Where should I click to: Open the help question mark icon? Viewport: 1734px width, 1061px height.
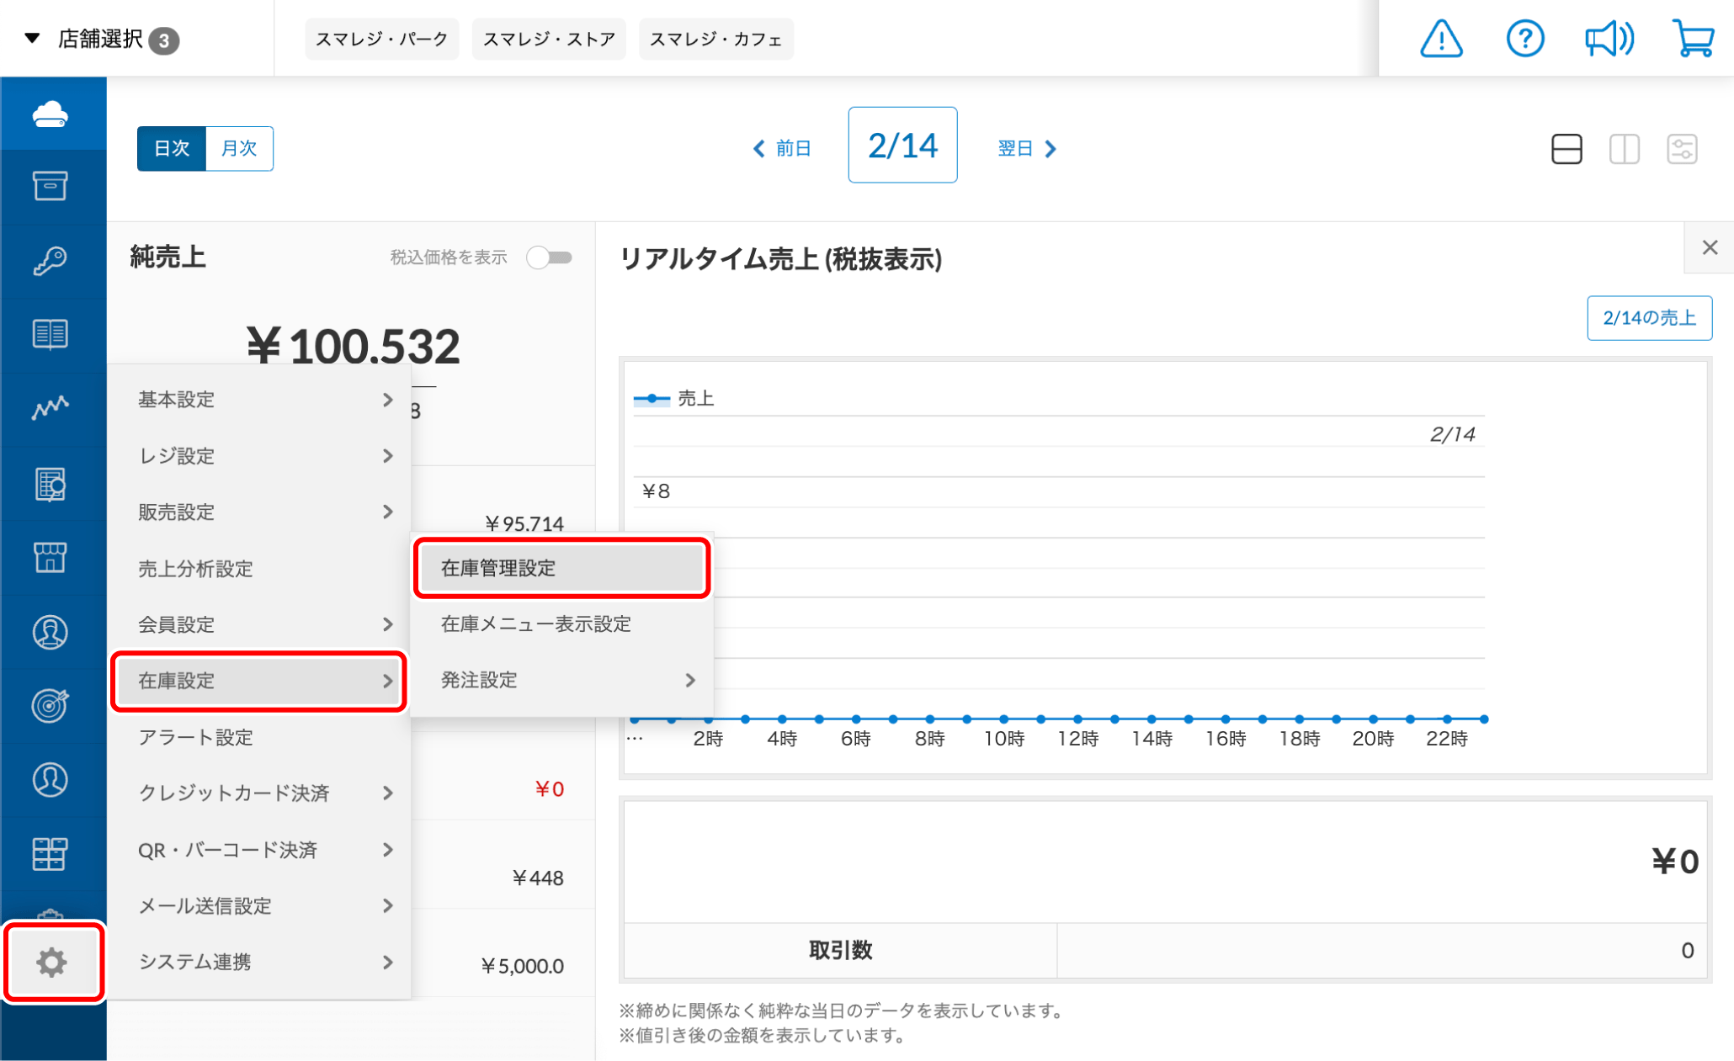coord(1524,39)
